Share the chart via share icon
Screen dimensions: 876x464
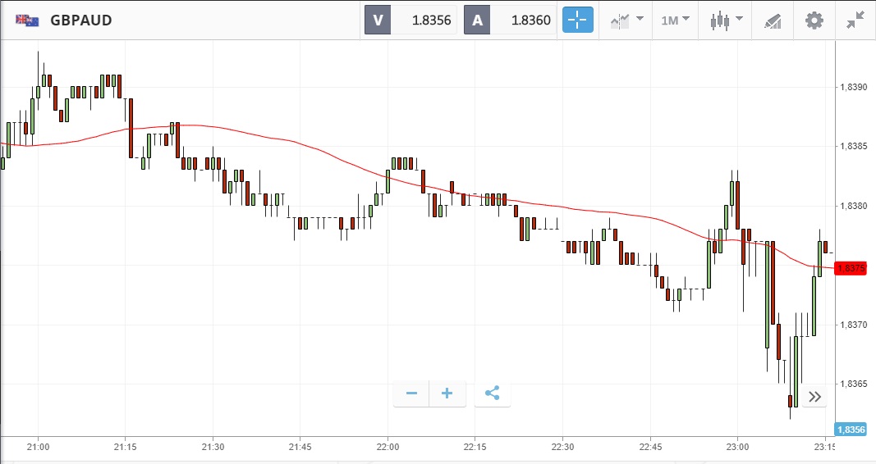[492, 393]
